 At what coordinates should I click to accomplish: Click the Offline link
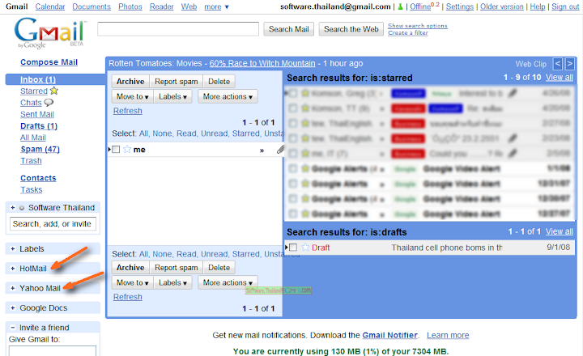pyautogui.click(x=420, y=6)
